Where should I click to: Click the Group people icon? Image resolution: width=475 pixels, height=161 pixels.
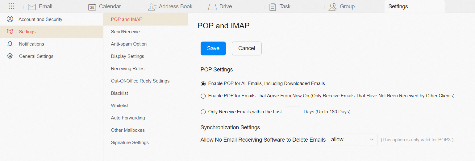tap(333, 7)
